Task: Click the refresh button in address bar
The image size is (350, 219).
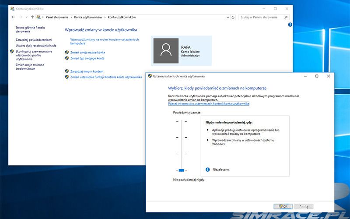Action: tap(234, 17)
